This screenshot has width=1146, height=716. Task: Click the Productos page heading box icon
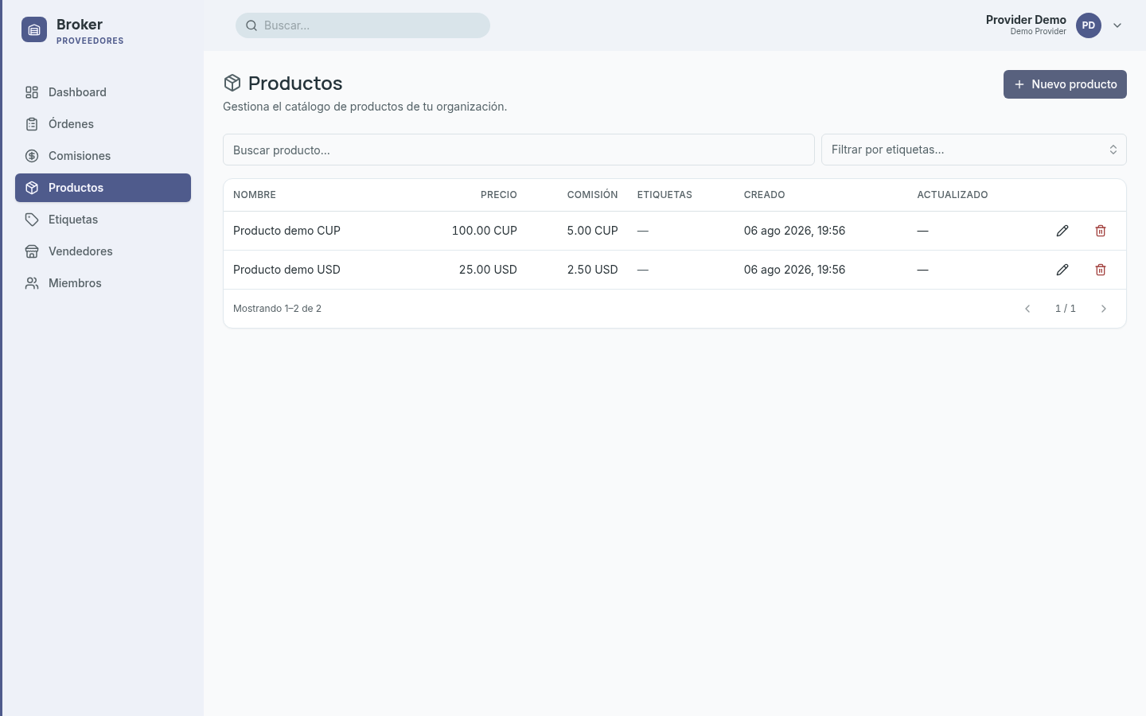tap(232, 83)
